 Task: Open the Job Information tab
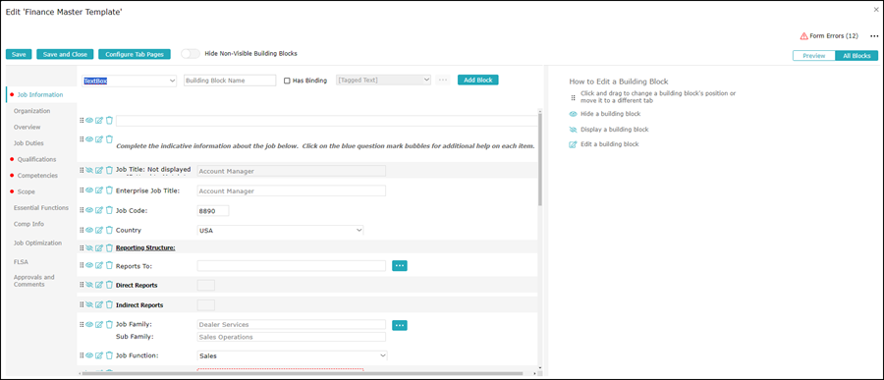click(40, 94)
